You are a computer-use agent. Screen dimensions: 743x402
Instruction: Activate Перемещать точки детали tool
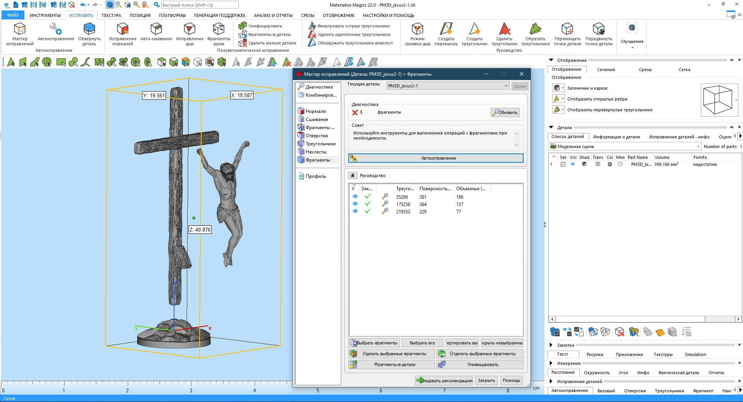click(x=567, y=34)
